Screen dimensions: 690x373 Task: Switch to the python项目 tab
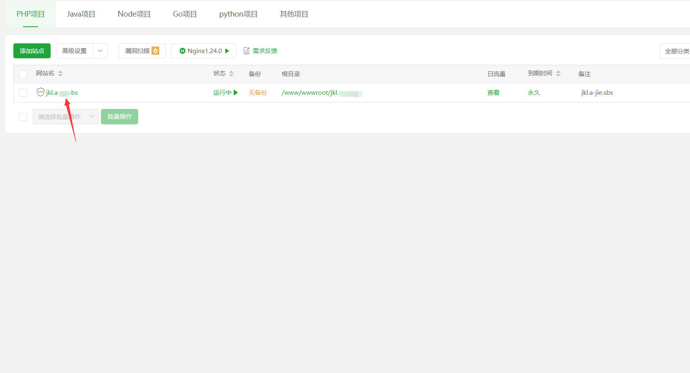238,14
